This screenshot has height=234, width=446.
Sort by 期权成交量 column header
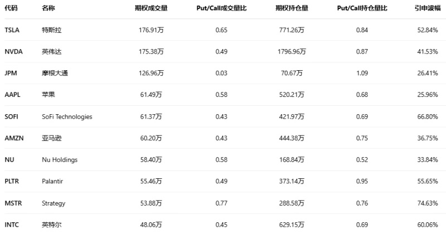(151, 8)
